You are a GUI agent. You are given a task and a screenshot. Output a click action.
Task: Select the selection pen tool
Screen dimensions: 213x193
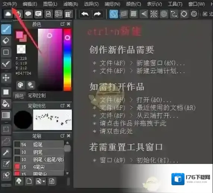6,164
